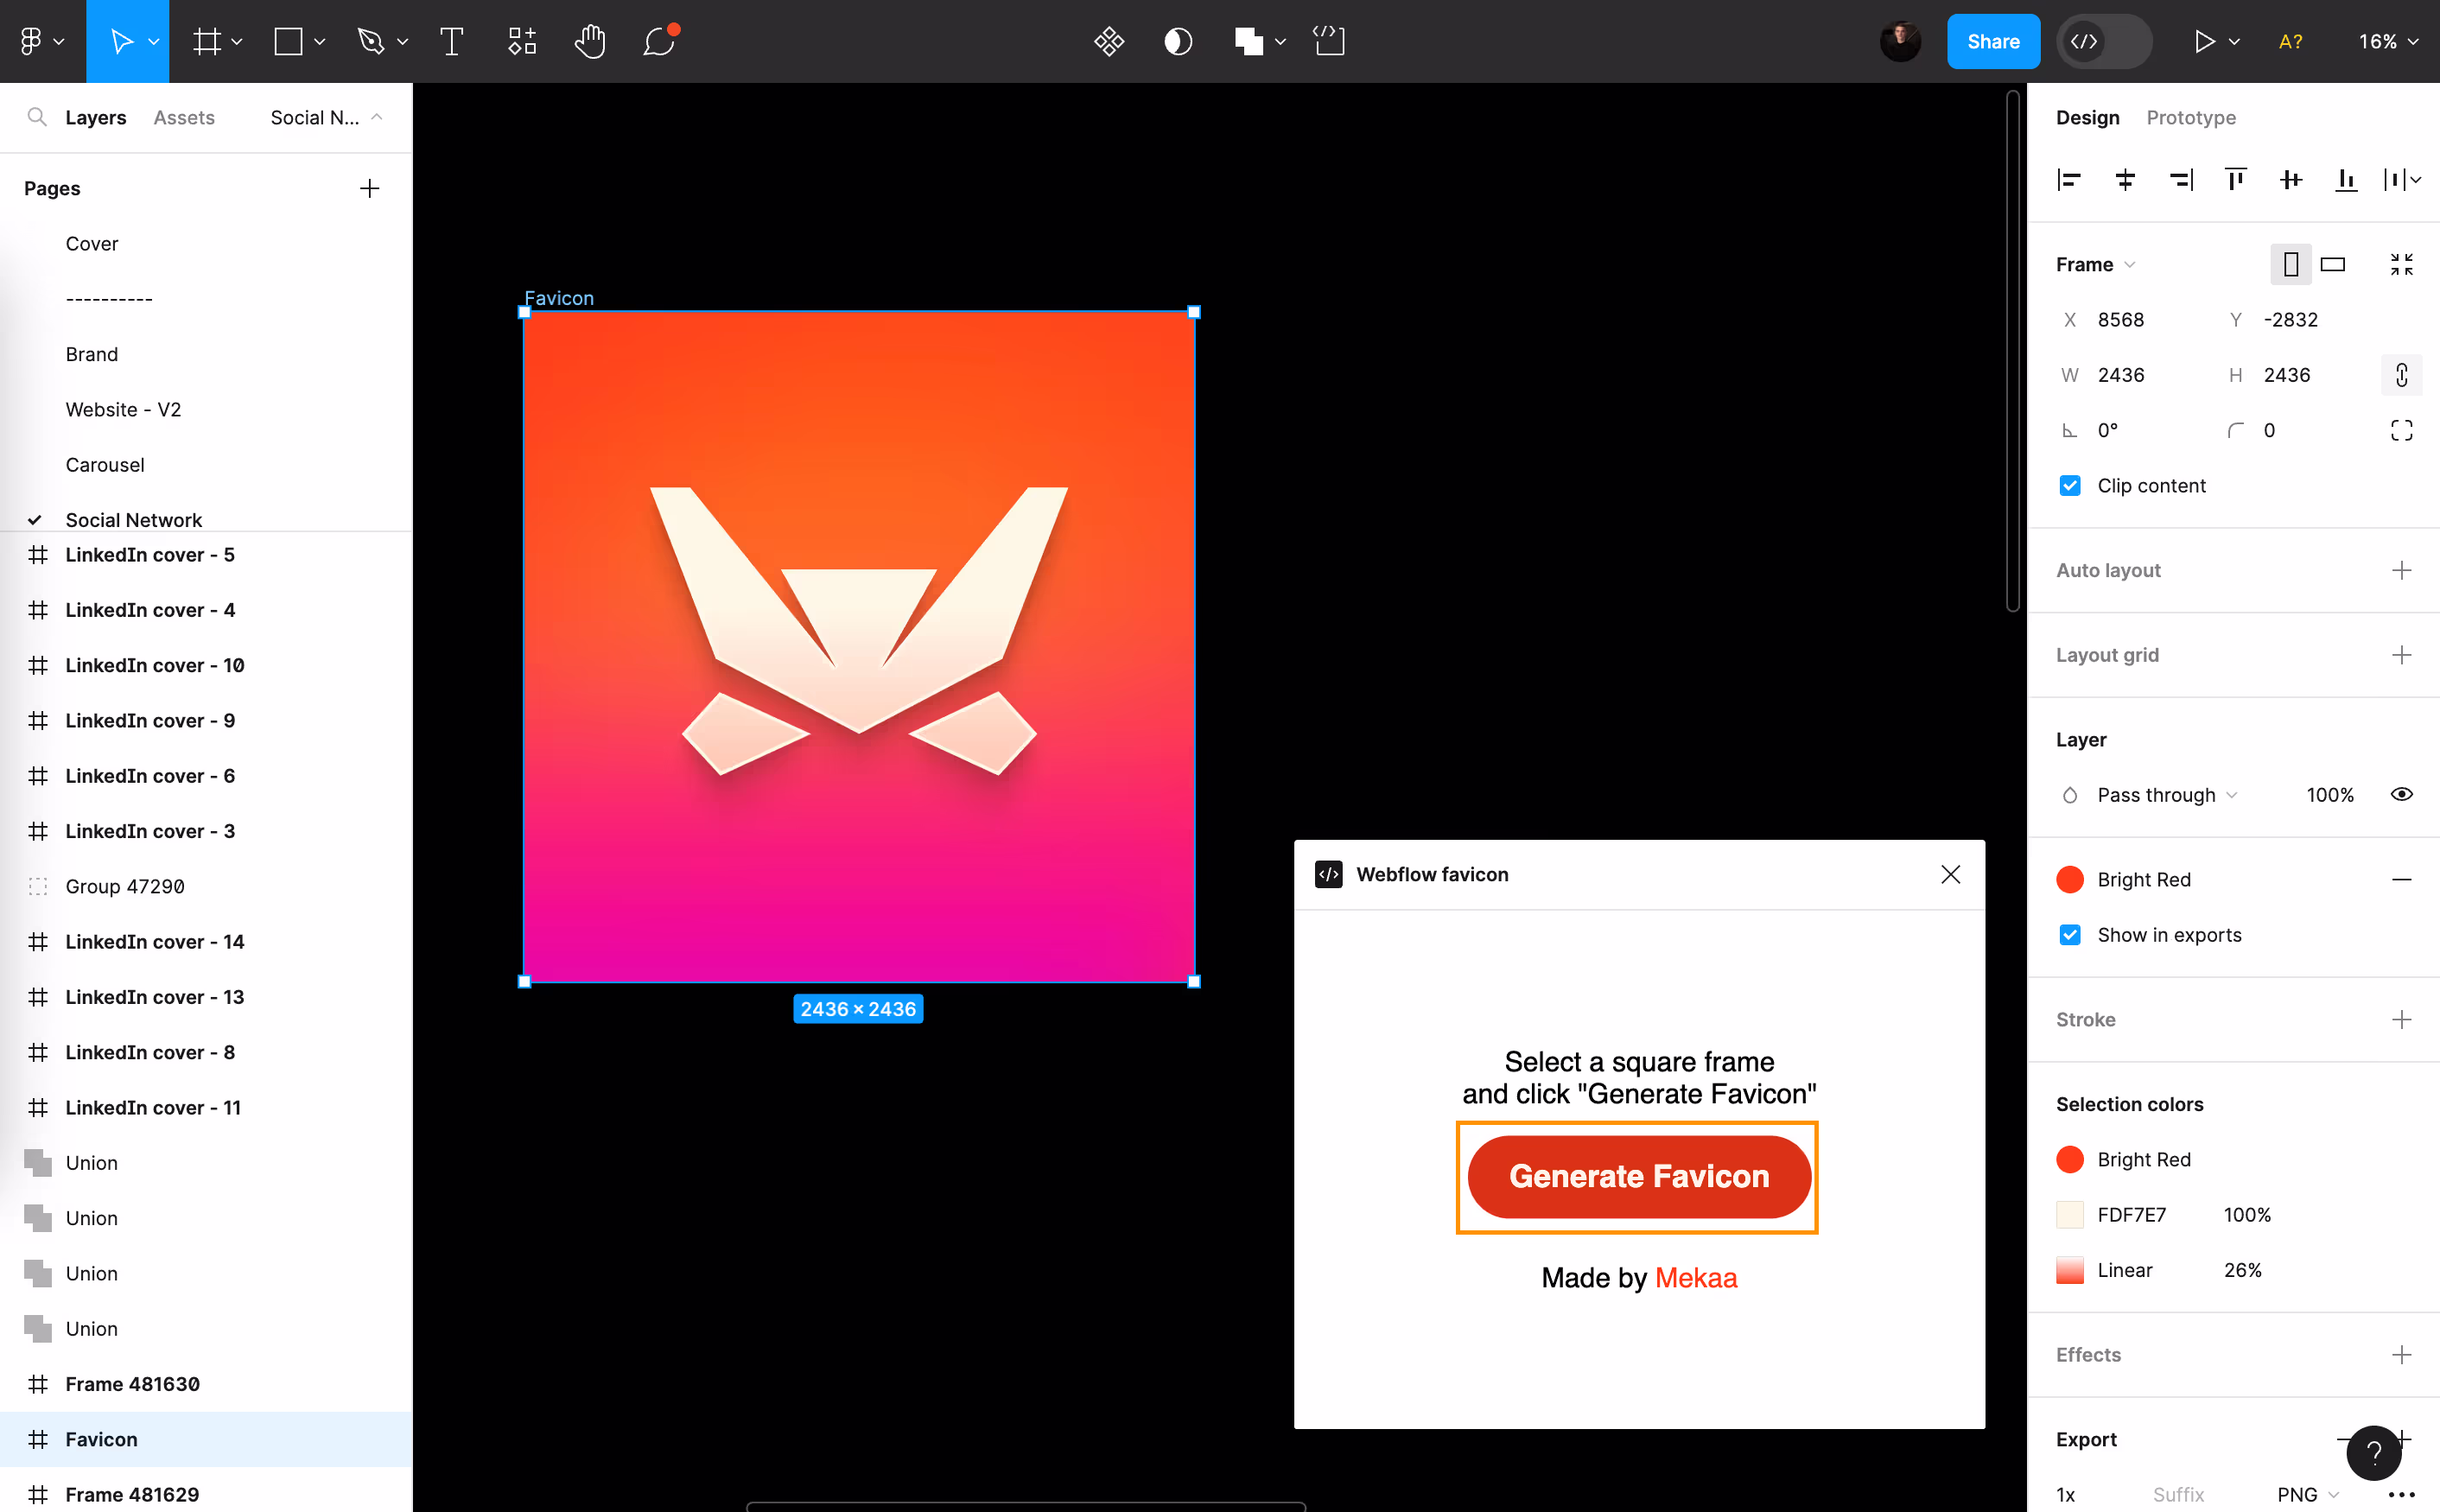Click the Boolean union icon

coord(1248,41)
